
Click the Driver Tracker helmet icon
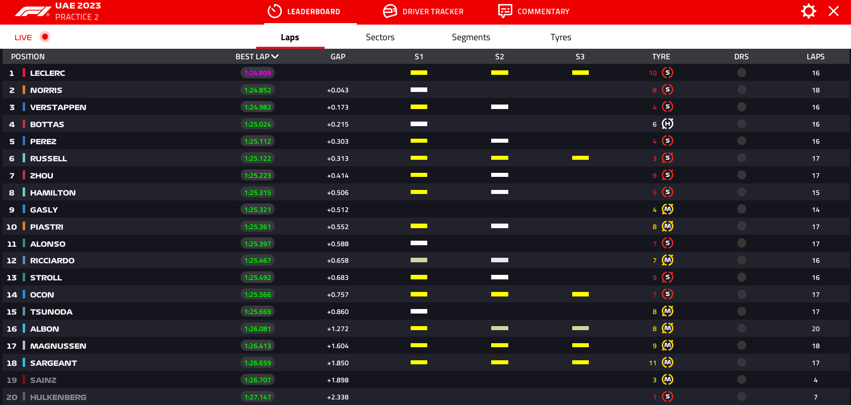390,11
